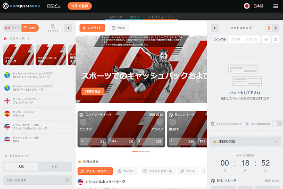Toggle the オッズ変動を承認 switch
Screen dimensions: 283x189
[x=277, y=123]
